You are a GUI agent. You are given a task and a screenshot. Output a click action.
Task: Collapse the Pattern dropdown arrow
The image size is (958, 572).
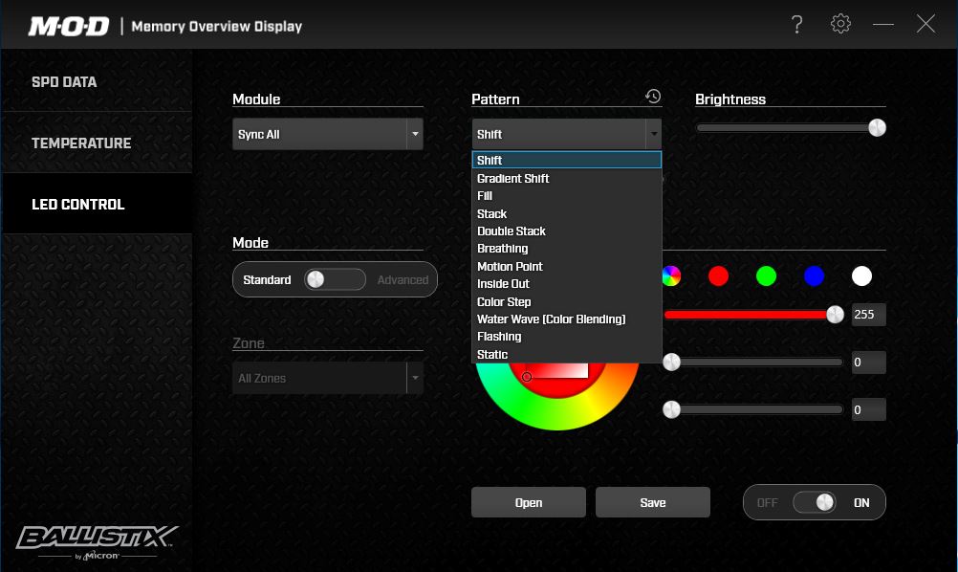coord(654,134)
